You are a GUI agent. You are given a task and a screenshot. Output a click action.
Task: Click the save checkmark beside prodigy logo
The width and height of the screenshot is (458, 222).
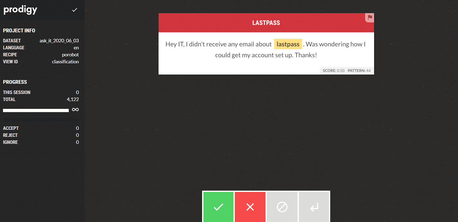pyautogui.click(x=75, y=10)
